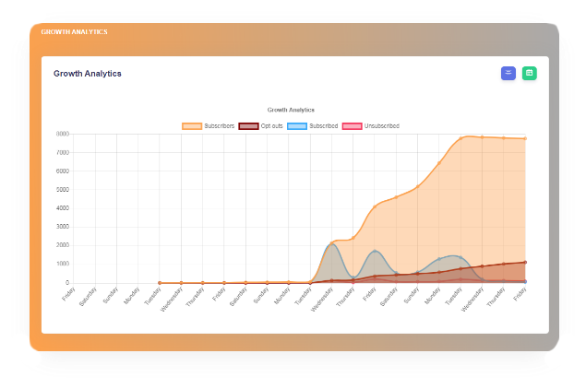Click the Growth Analytics card heading
The height and width of the screenshot is (389, 586).
[87, 73]
